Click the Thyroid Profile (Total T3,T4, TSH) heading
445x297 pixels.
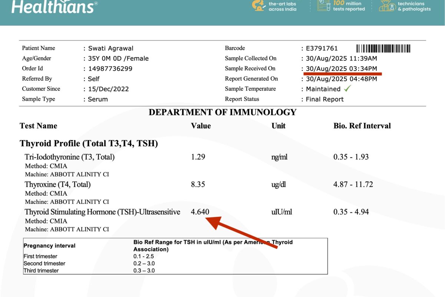click(89, 144)
